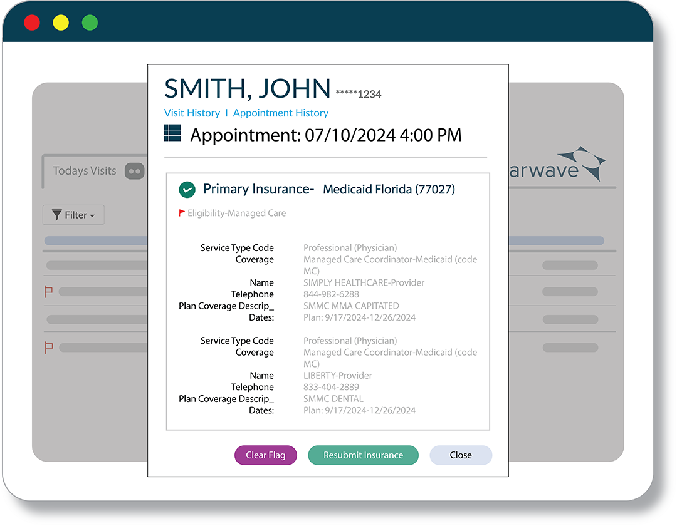This screenshot has width=677, height=526.
Task: Click the red Eligibility-Managed Care flag
Action: pyautogui.click(x=182, y=213)
